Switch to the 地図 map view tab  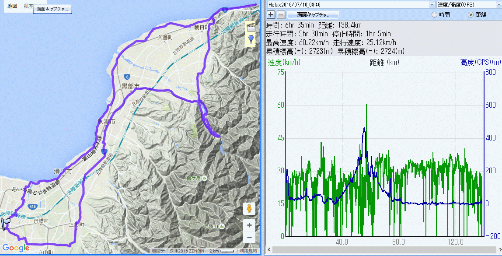(x=12, y=6)
